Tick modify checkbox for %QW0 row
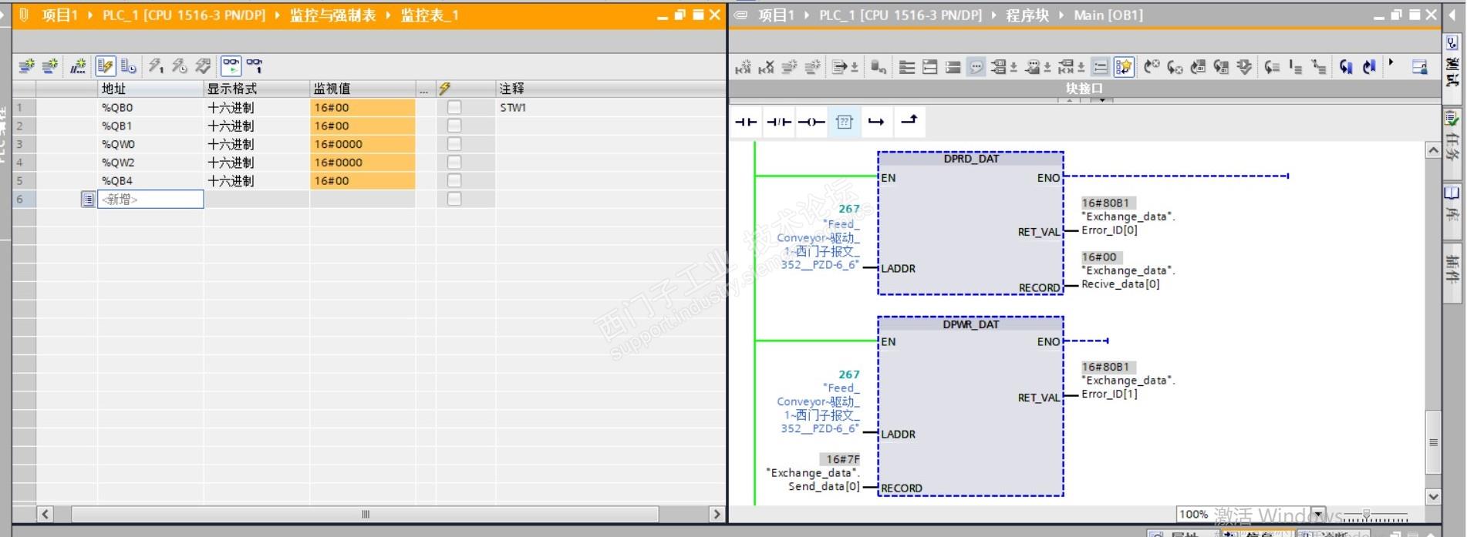Screen dimensions: 1467x537 pos(454,144)
